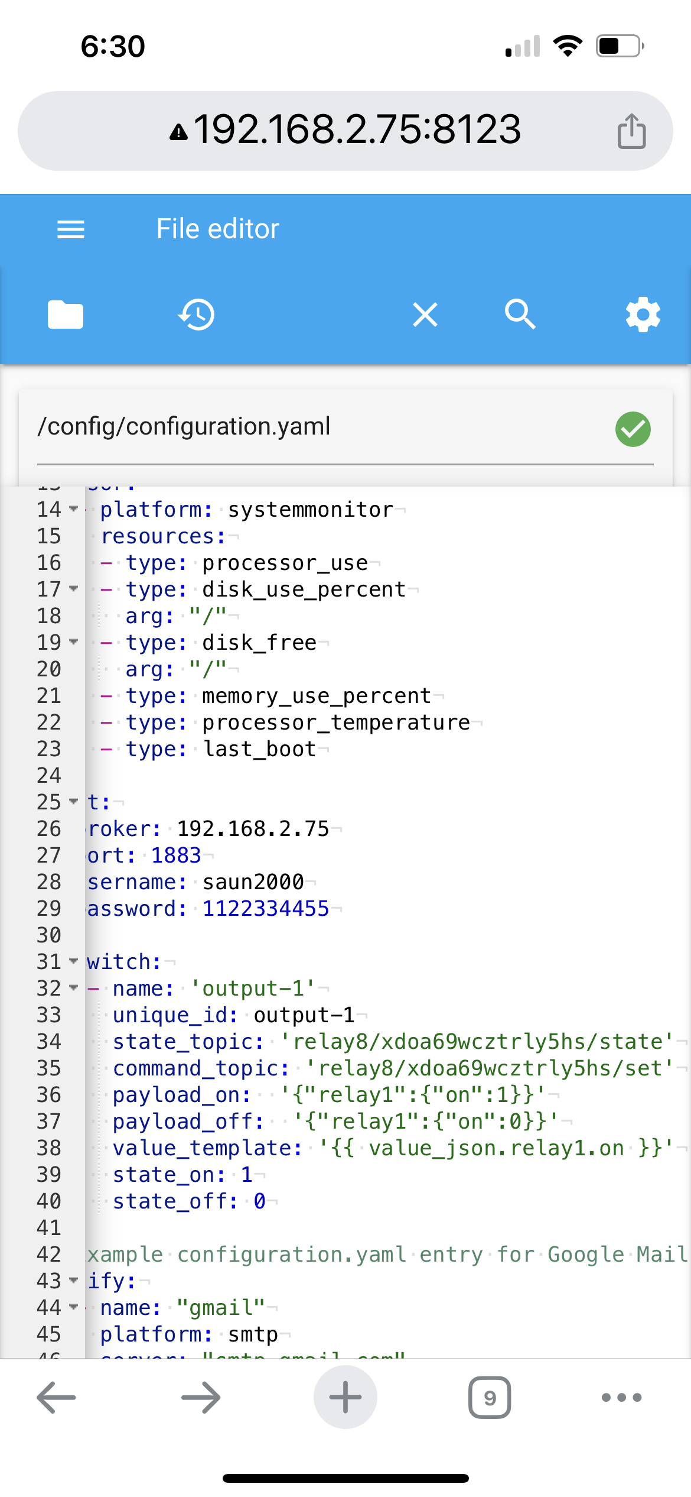Collapse the fold arrow at line 14
The height and width of the screenshot is (1497, 691).
coord(74,509)
